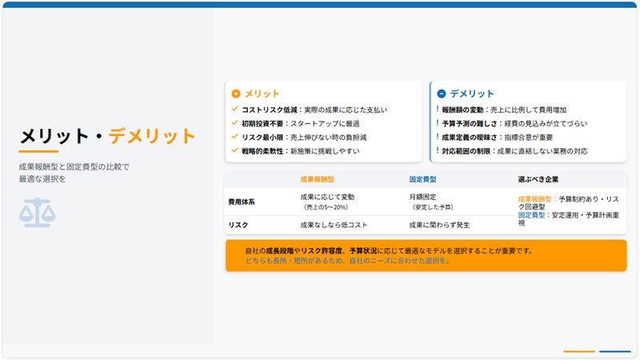The height and width of the screenshot is (360, 640).
Task: Click the subtitle 成果報酬型と固定費型の比較で
Action: coord(74,167)
